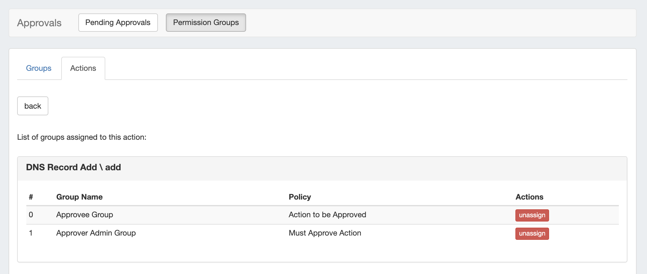Click the DNS Record Add panel header
Screen dimensions: 647x274
pyautogui.click(x=73, y=167)
